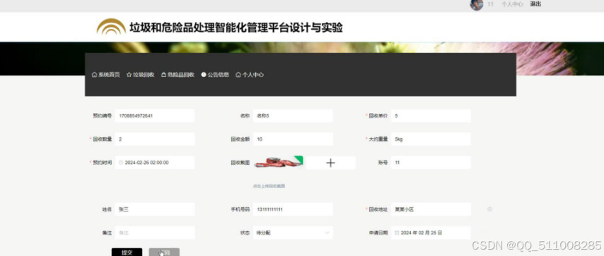Image resolution: width=604 pixels, height=256 pixels.
Task: Click the 回收地址 input field
Action: 431,209
